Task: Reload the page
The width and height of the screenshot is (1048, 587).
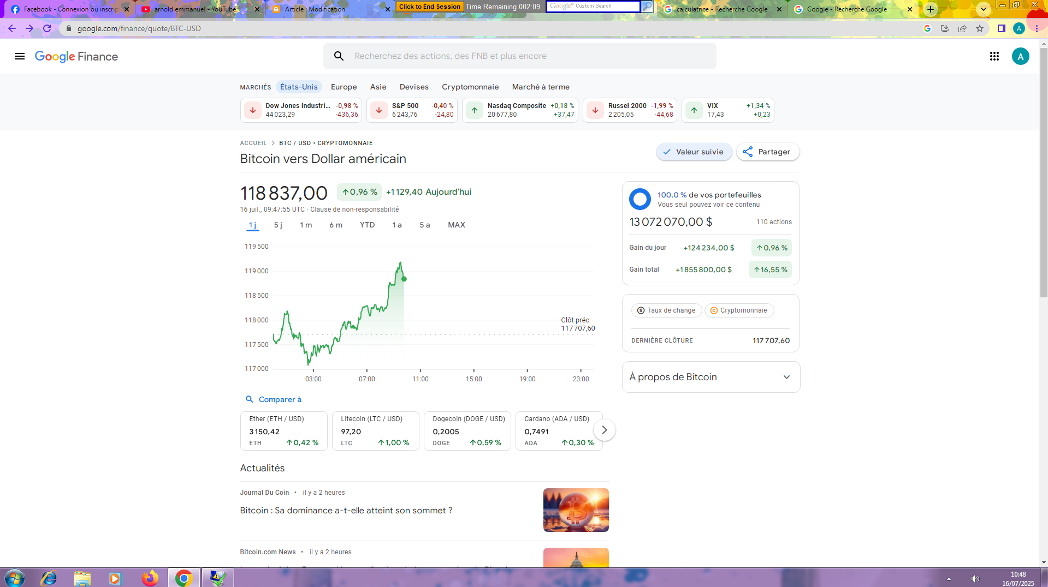Action: 47,28
